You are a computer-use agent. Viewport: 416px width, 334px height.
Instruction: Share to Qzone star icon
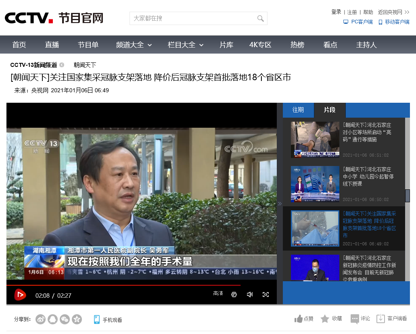[x=77, y=319]
